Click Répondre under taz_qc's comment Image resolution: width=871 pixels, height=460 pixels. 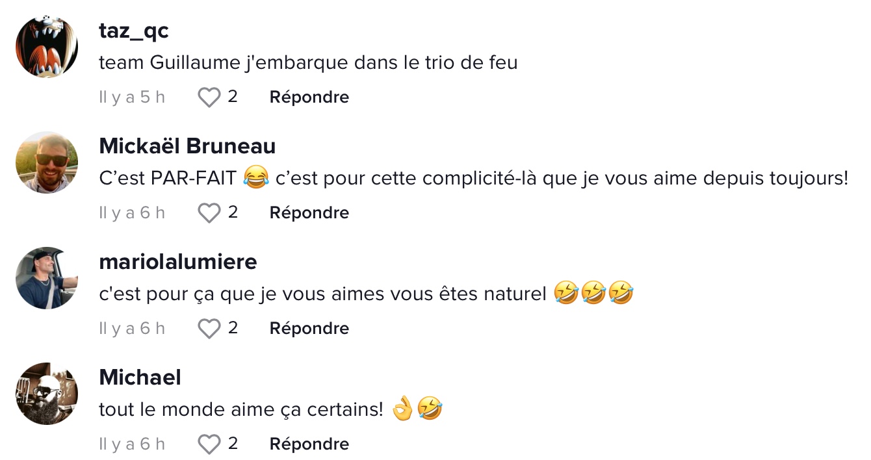pyautogui.click(x=309, y=97)
